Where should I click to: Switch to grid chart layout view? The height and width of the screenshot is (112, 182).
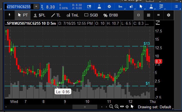tap(149, 15)
